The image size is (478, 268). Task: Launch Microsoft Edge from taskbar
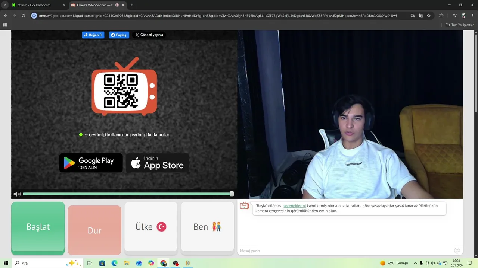(x=114, y=263)
